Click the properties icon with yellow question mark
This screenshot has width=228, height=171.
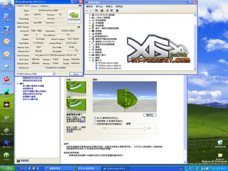[107, 10]
